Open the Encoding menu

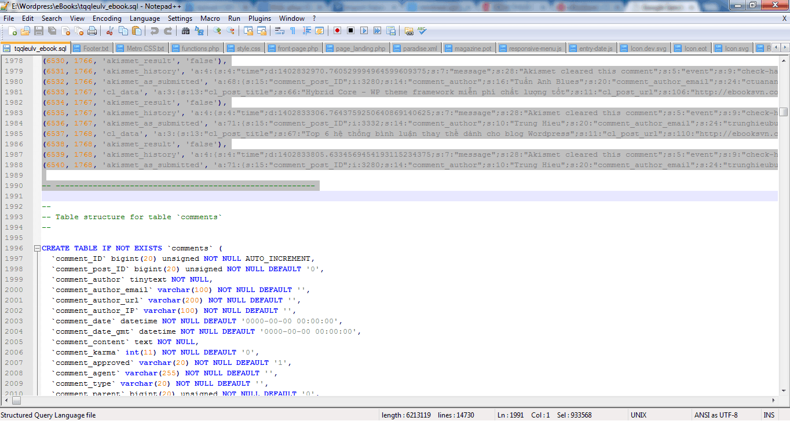pos(107,19)
